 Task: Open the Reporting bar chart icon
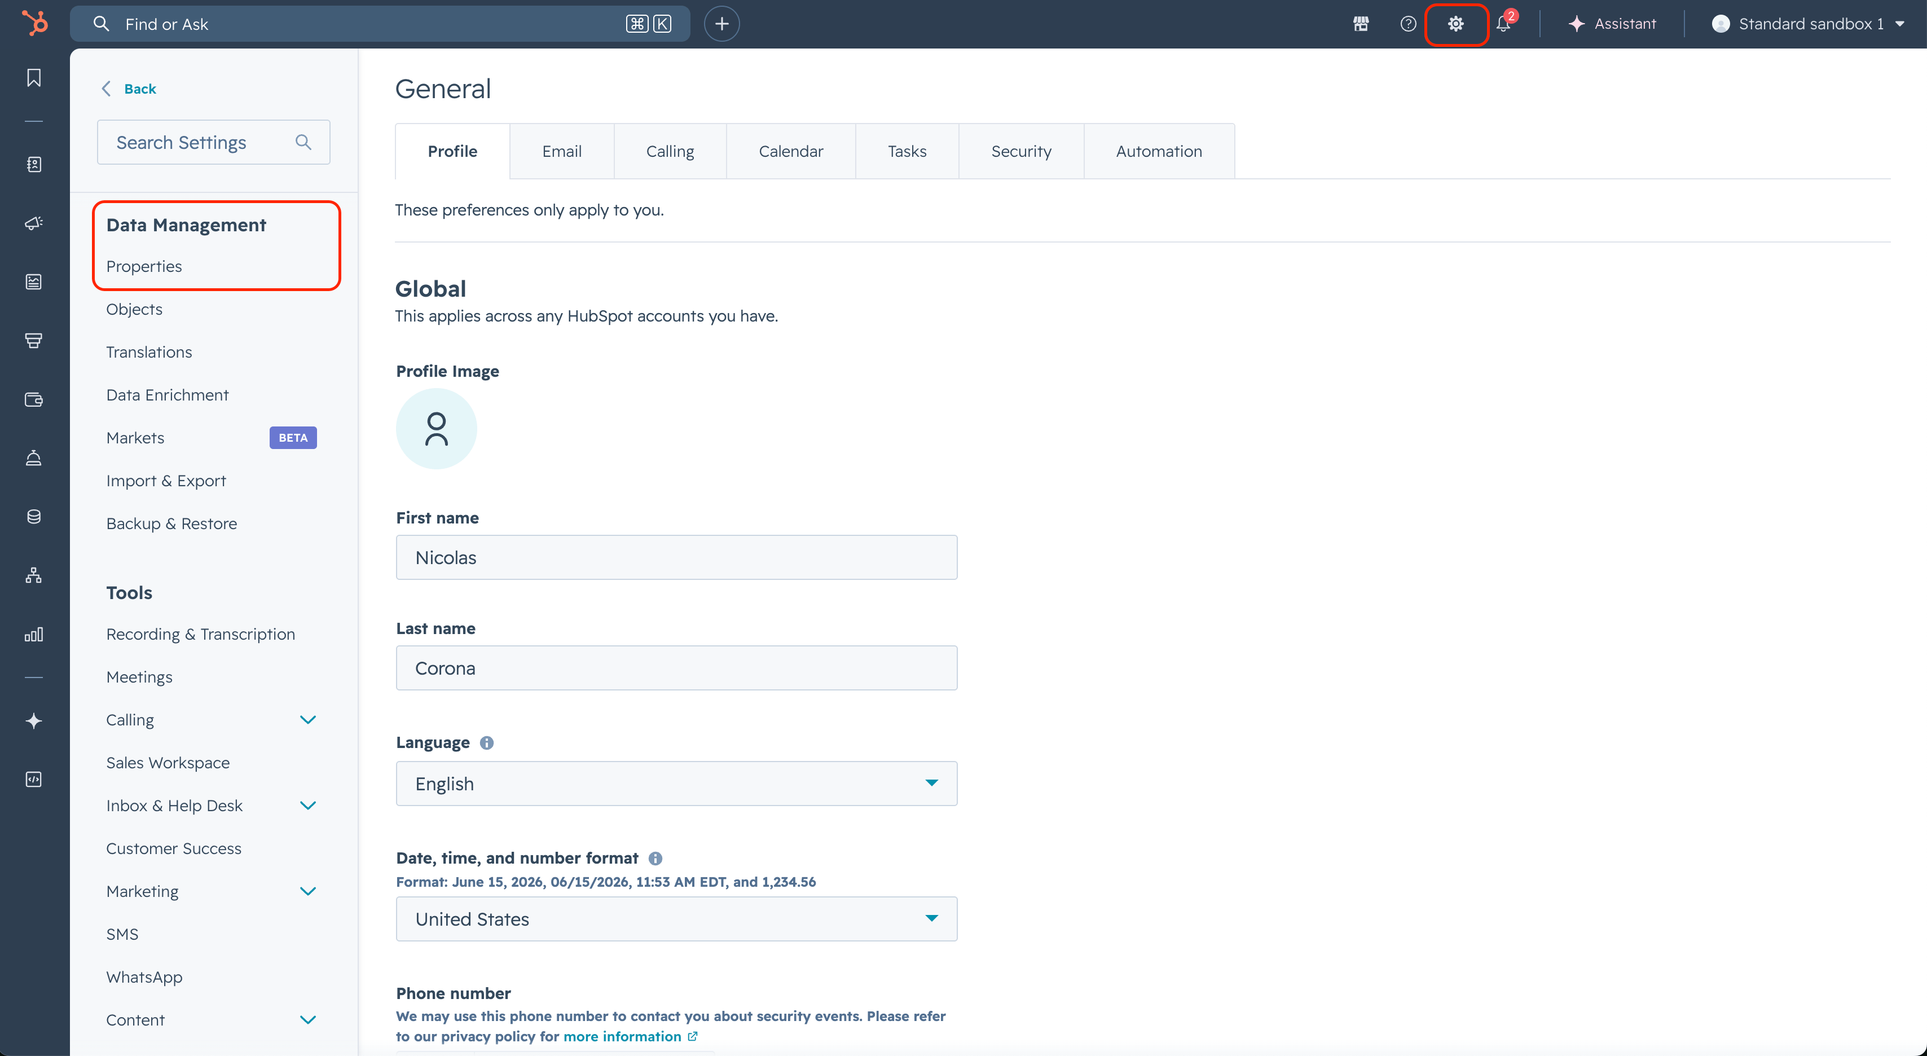(x=34, y=634)
